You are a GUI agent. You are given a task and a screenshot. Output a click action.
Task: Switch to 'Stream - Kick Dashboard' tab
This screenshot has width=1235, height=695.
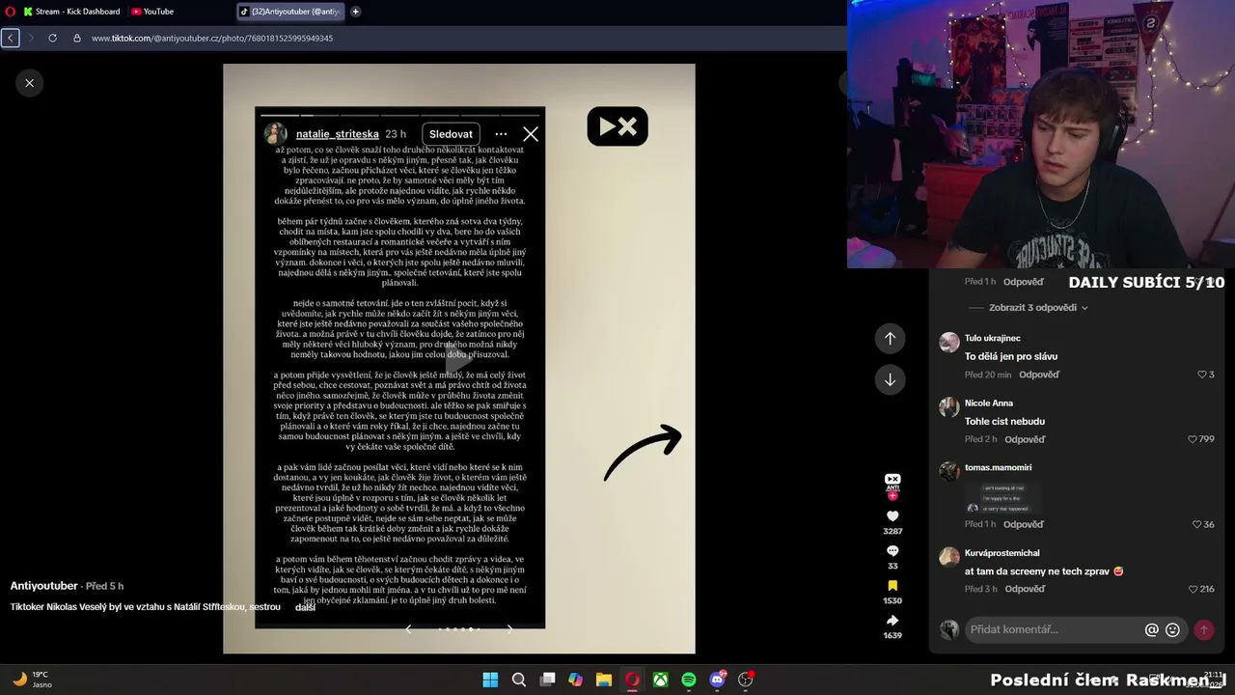pyautogui.click(x=70, y=12)
